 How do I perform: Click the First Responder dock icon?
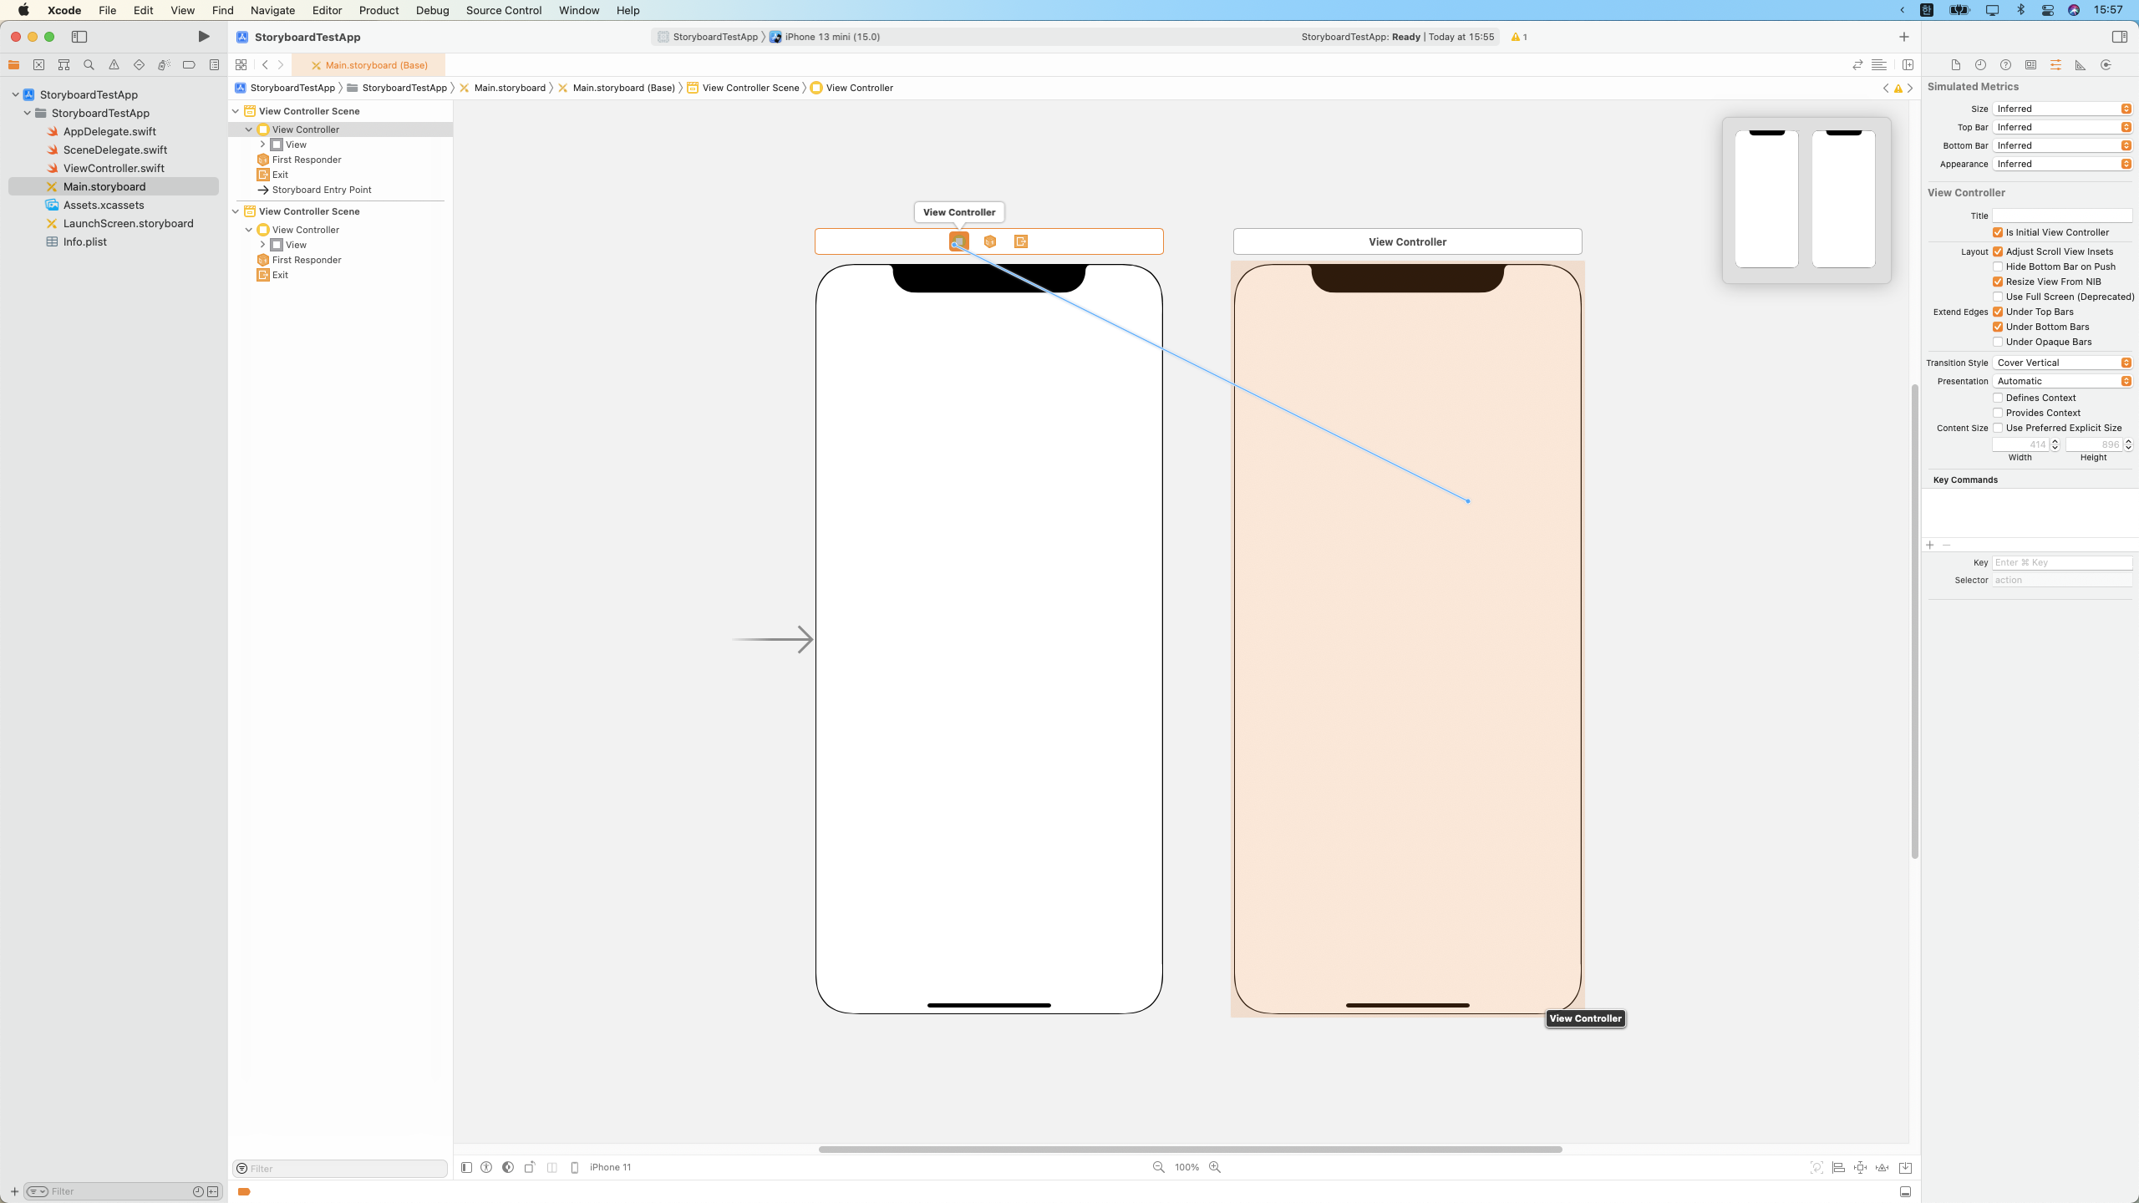click(x=989, y=241)
